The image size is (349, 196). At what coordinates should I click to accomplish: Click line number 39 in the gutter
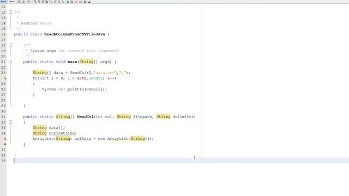click(3, 161)
